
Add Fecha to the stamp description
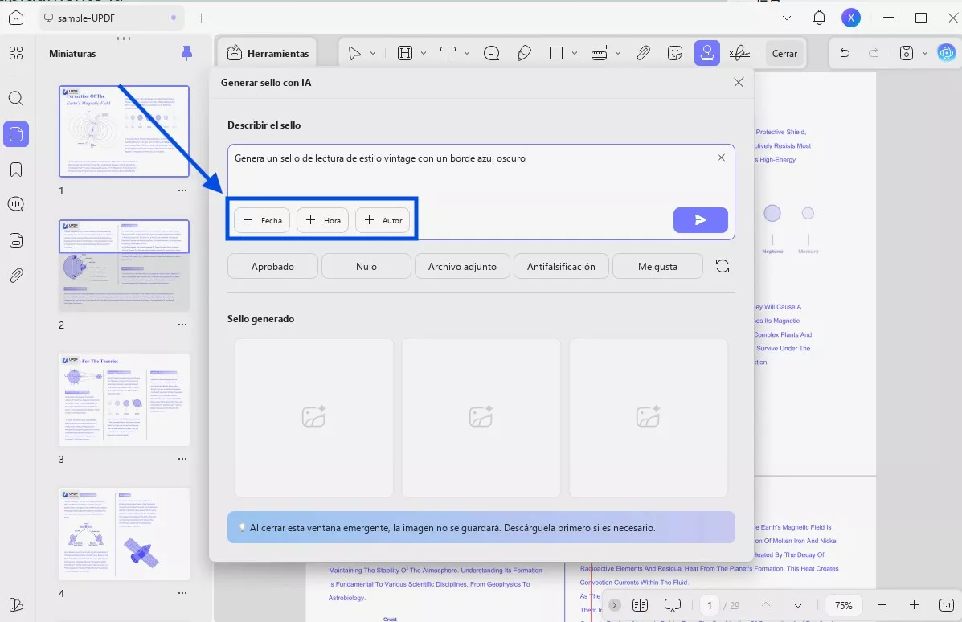(262, 220)
